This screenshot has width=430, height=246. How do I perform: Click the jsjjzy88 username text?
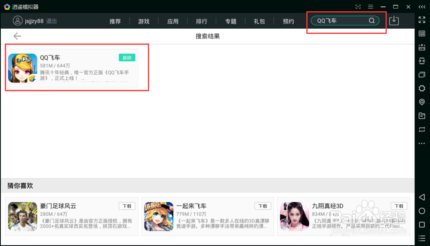[x=34, y=21]
